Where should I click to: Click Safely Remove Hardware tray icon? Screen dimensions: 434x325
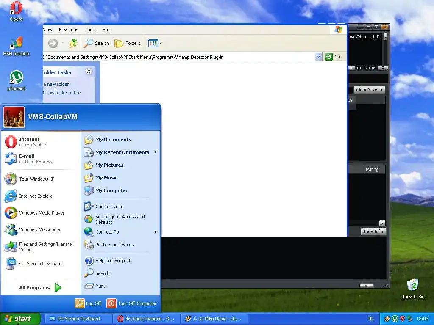[410, 319]
